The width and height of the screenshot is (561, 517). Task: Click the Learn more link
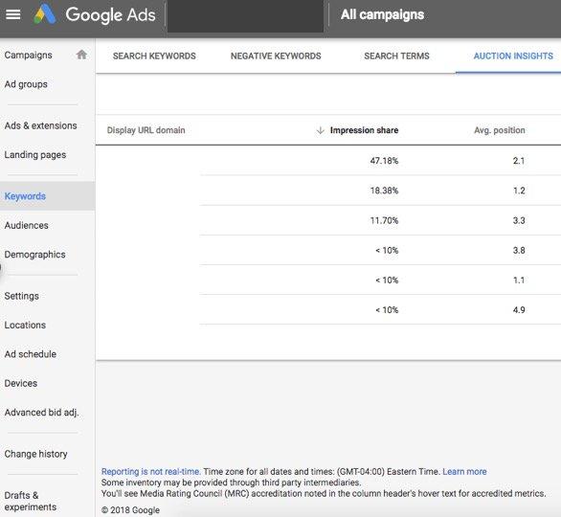tap(464, 472)
